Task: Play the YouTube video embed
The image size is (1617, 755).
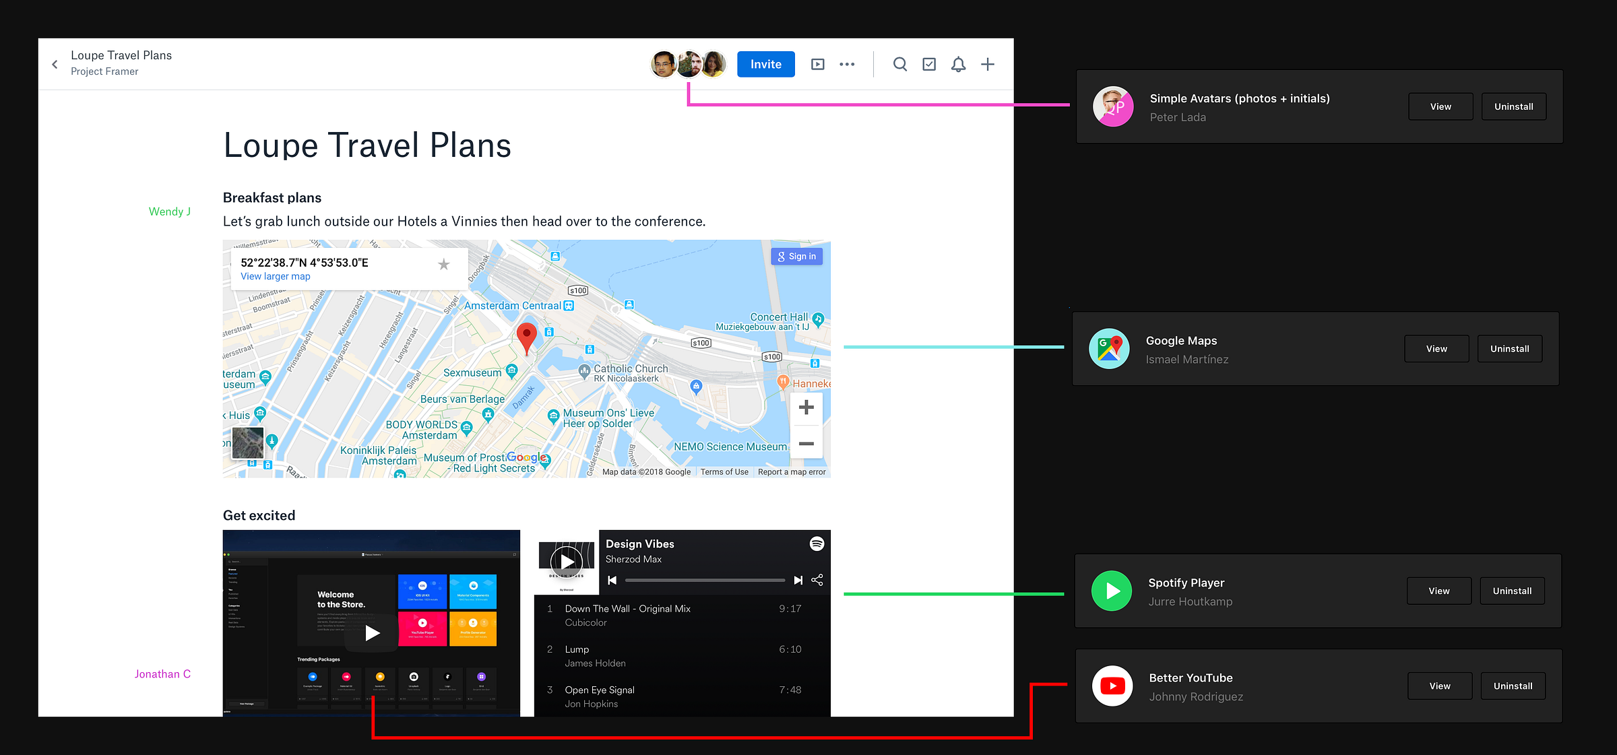Action: (x=372, y=632)
